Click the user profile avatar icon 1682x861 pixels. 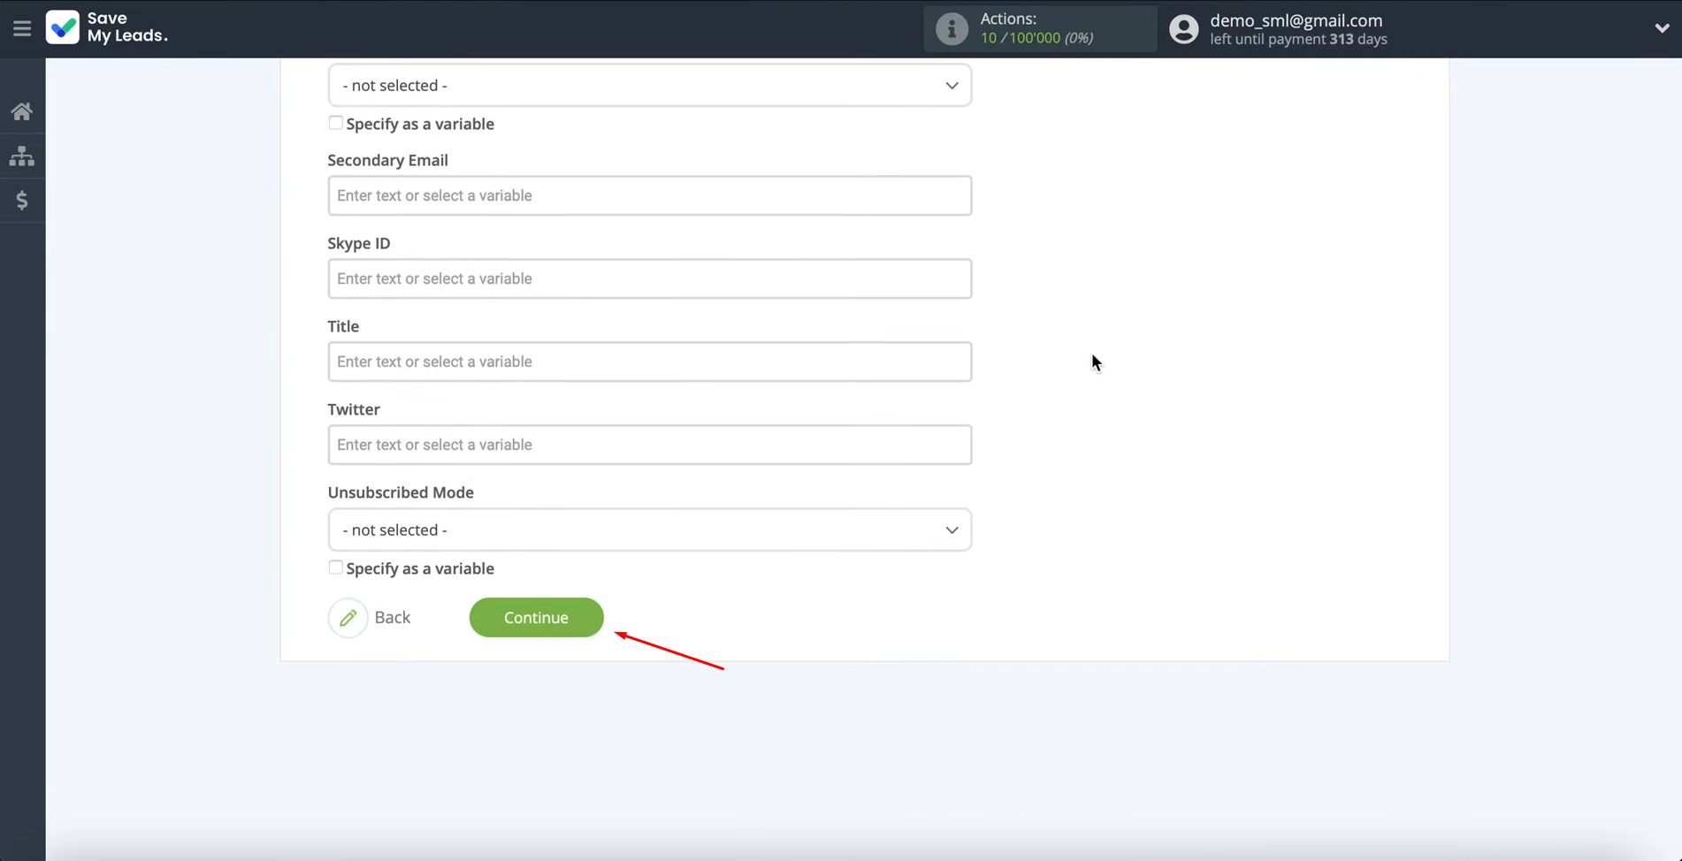(1183, 29)
